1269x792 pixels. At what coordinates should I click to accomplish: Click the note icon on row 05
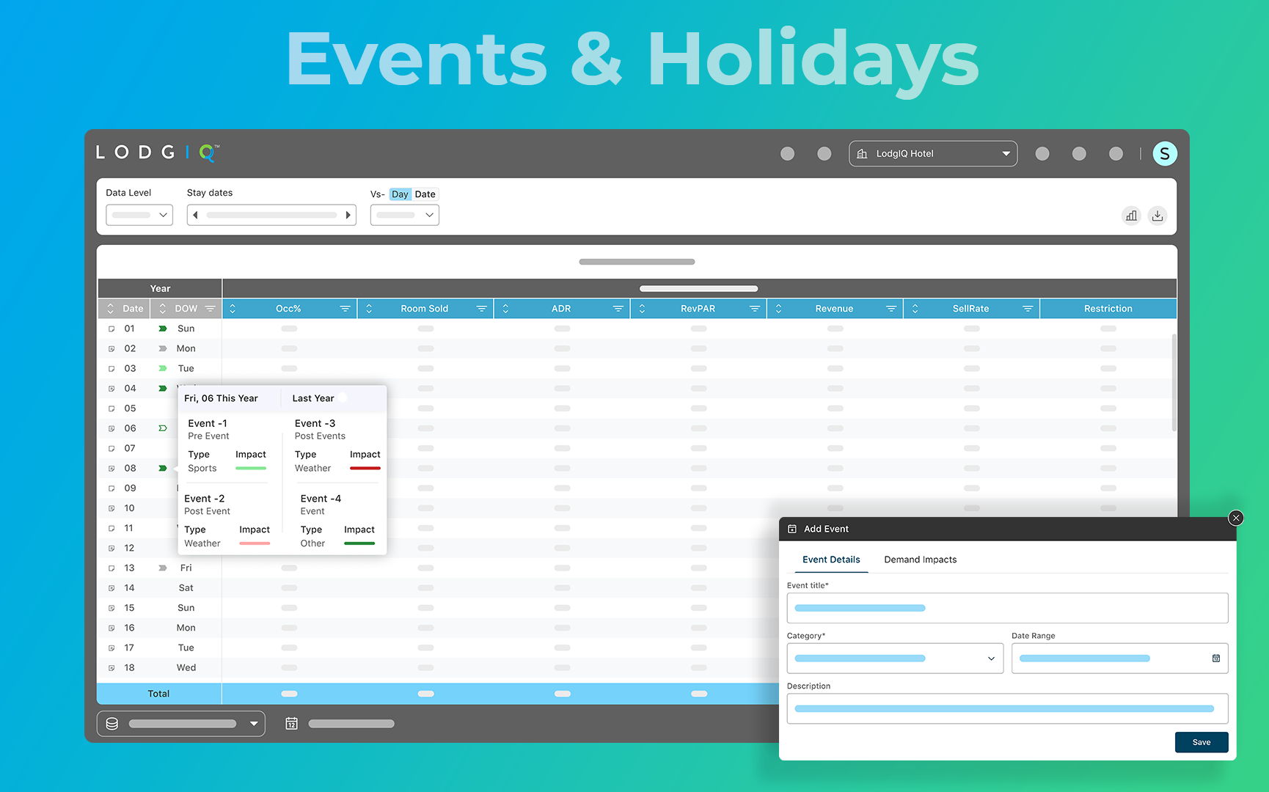111,408
